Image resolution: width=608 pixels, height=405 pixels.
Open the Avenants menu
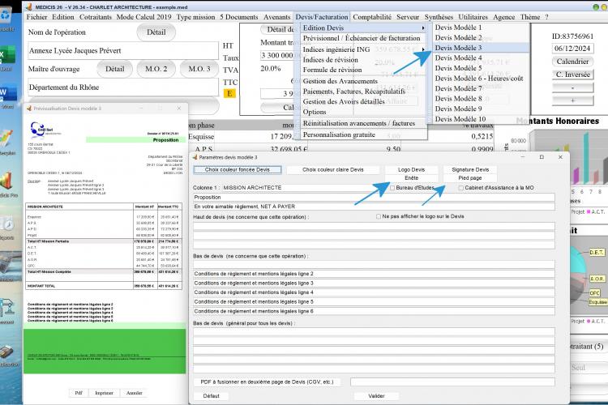point(277,17)
